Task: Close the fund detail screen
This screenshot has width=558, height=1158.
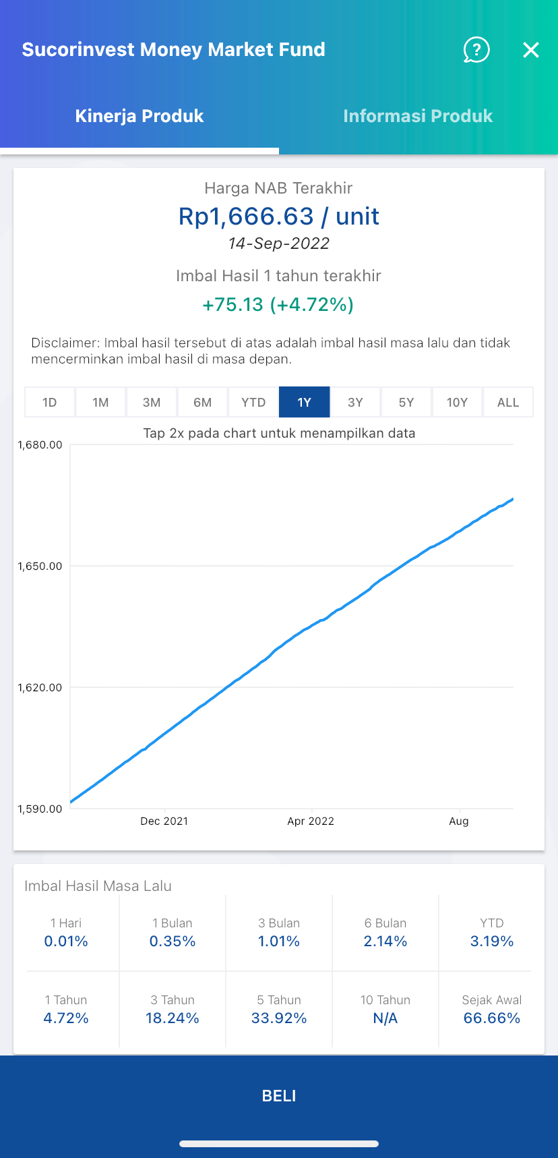Action: [x=531, y=50]
